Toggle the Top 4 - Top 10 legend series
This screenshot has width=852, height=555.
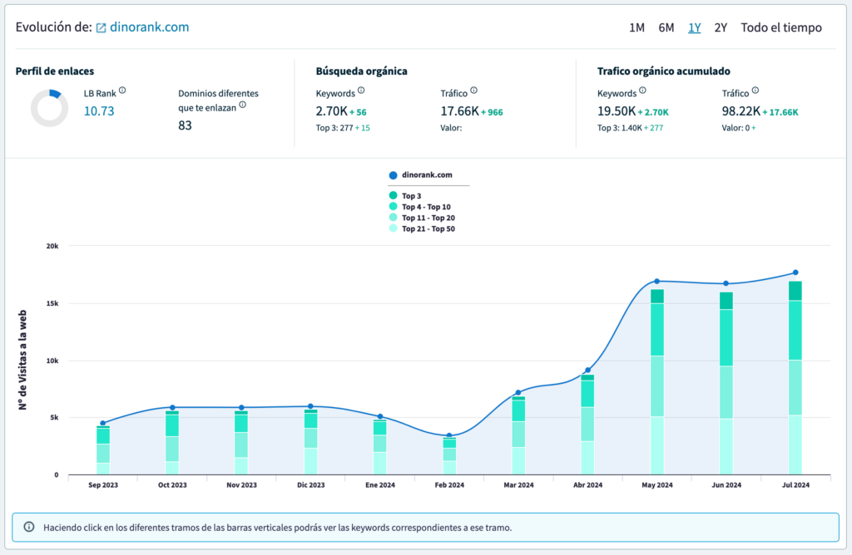coord(425,207)
